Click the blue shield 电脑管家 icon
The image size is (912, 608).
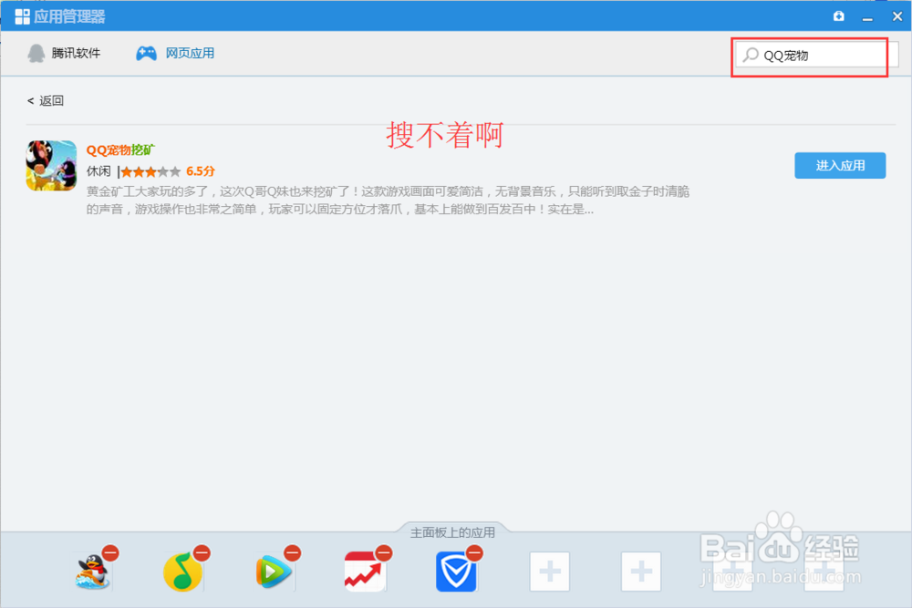click(x=456, y=572)
